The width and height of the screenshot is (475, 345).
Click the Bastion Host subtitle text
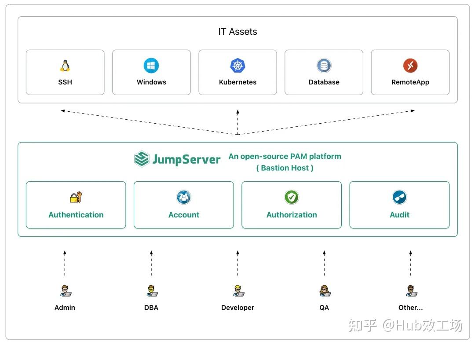285,168
